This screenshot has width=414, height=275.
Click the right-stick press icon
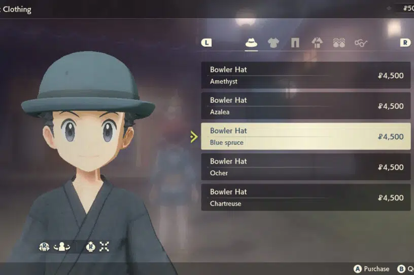tap(91, 247)
